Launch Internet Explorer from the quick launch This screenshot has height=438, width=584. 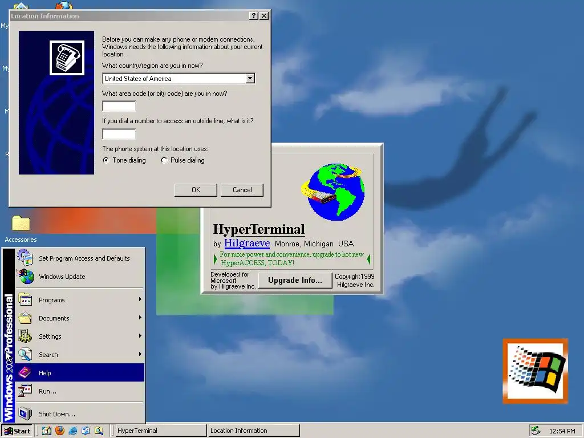[x=72, y=431]
